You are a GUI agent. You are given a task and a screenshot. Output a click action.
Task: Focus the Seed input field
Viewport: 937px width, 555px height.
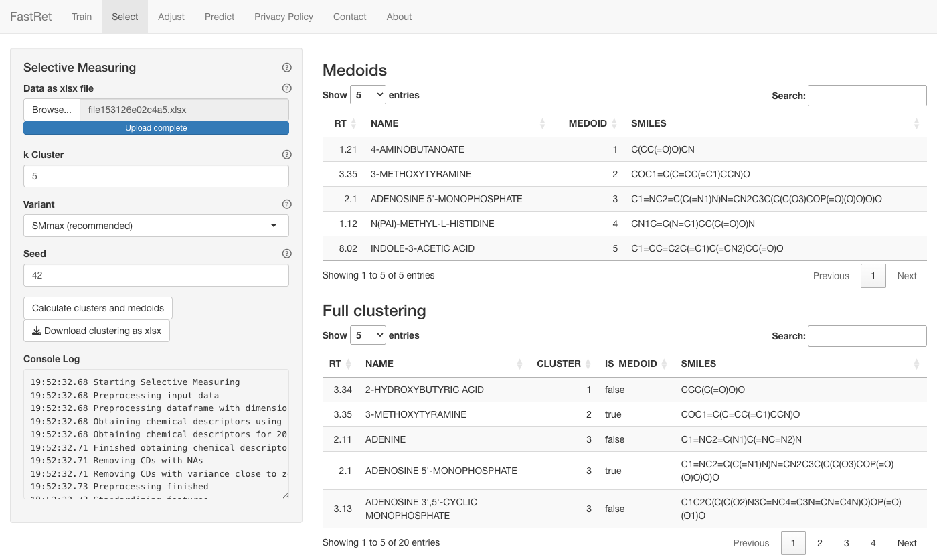pyautogui.click(x=156, y=275)
